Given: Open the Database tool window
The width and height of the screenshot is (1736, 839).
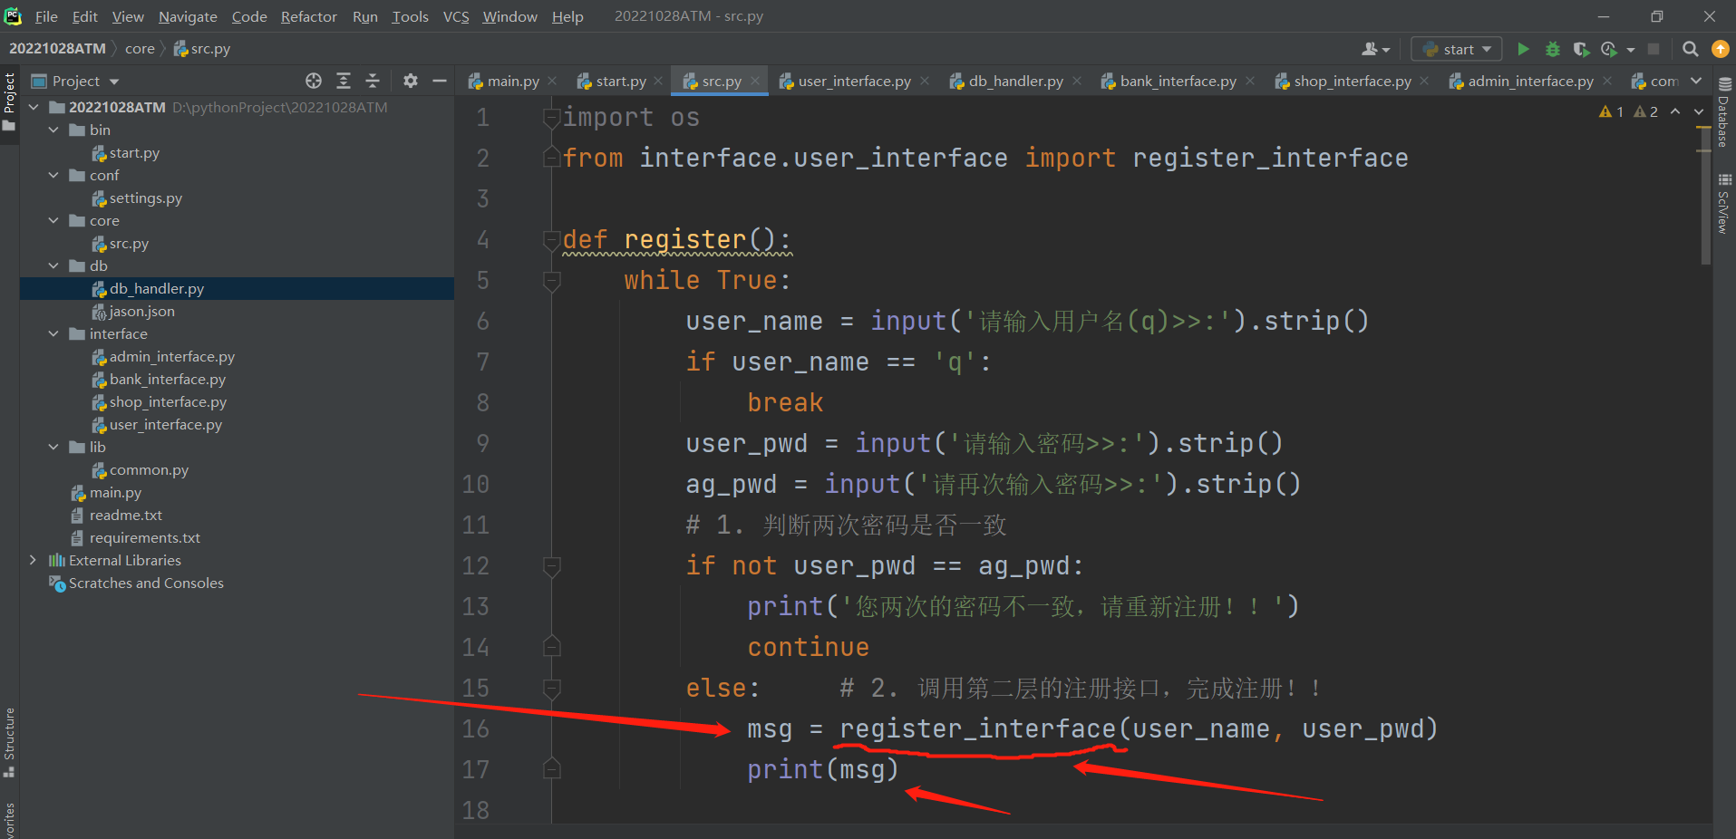Looking at the screenshot, I should click(1724, 113).
